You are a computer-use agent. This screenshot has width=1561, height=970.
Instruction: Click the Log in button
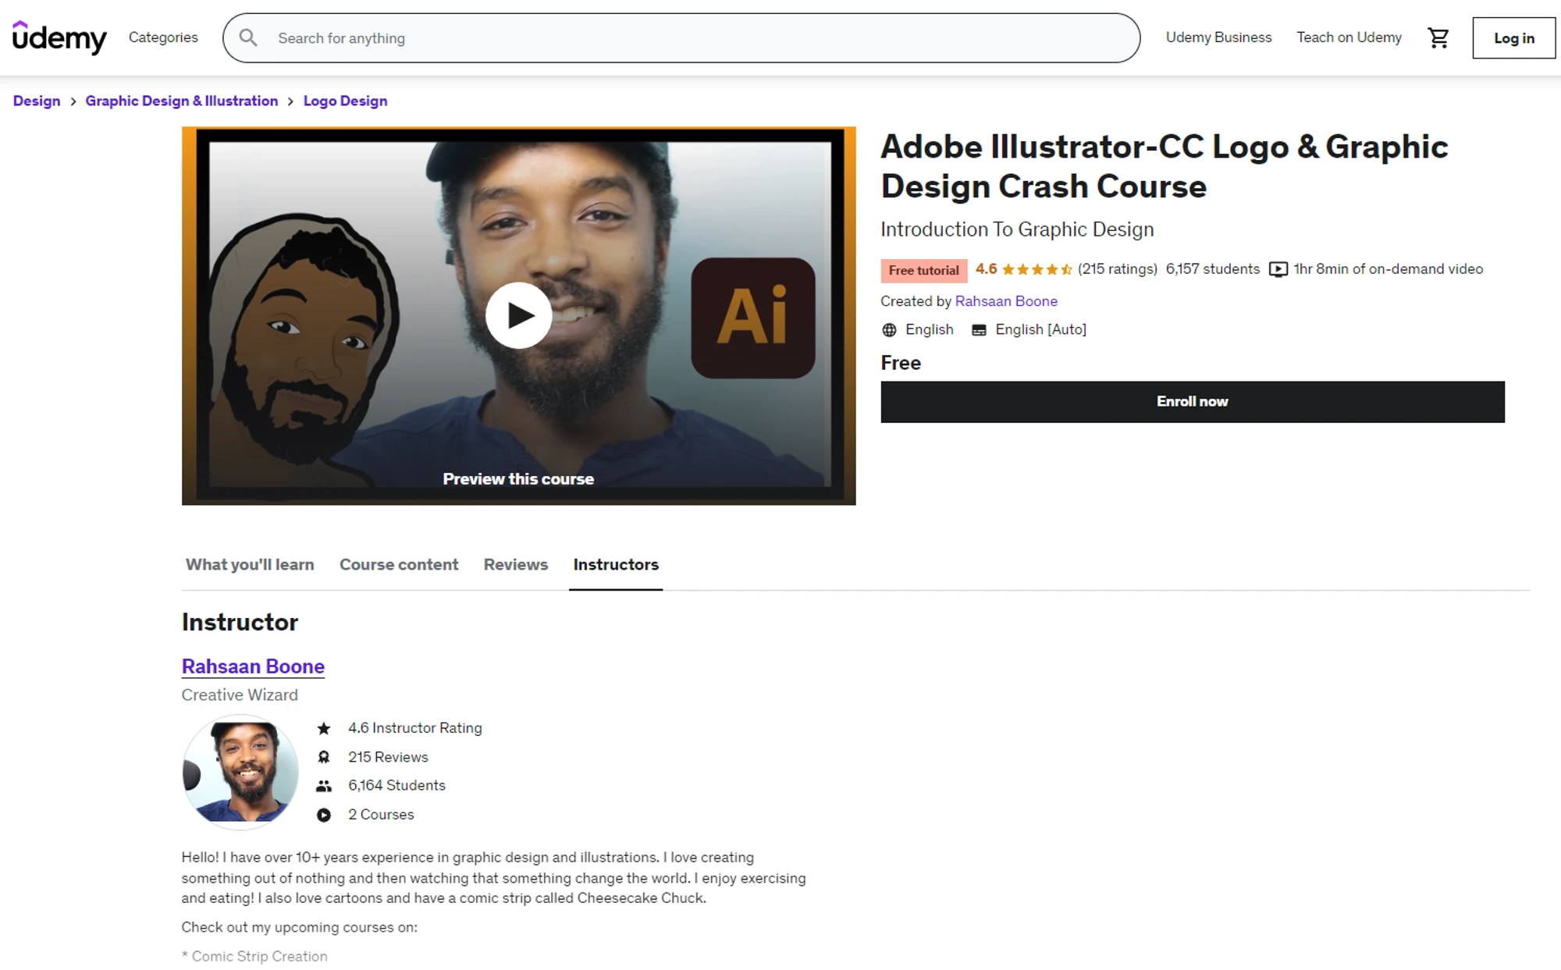click(1513, 37)
